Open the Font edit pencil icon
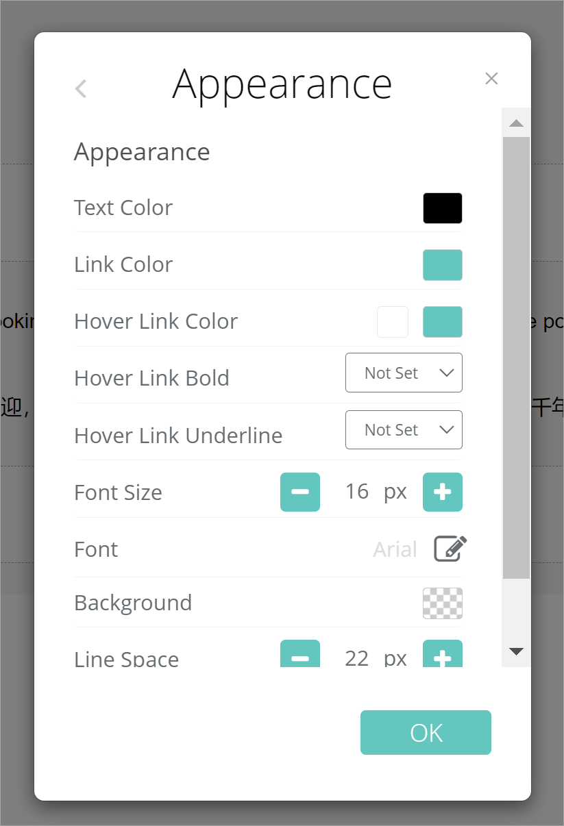 pyautogui.click(x=450, y=549)
